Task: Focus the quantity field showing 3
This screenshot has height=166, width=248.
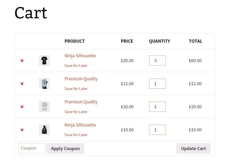Action: [x=157, y=60]
